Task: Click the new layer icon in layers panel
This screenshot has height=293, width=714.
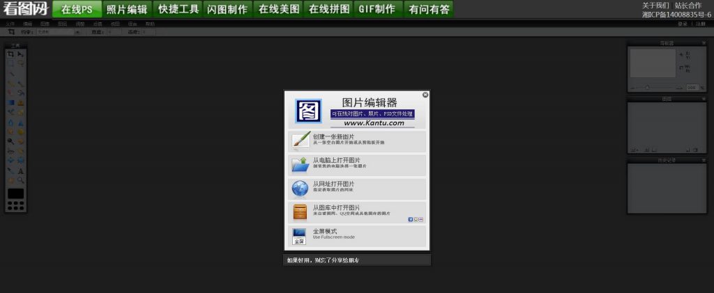Action: [688, 150]
